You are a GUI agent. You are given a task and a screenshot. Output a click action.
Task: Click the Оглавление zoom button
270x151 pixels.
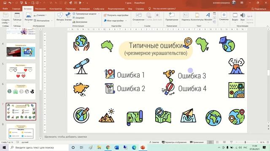click(x=138, y=17)
